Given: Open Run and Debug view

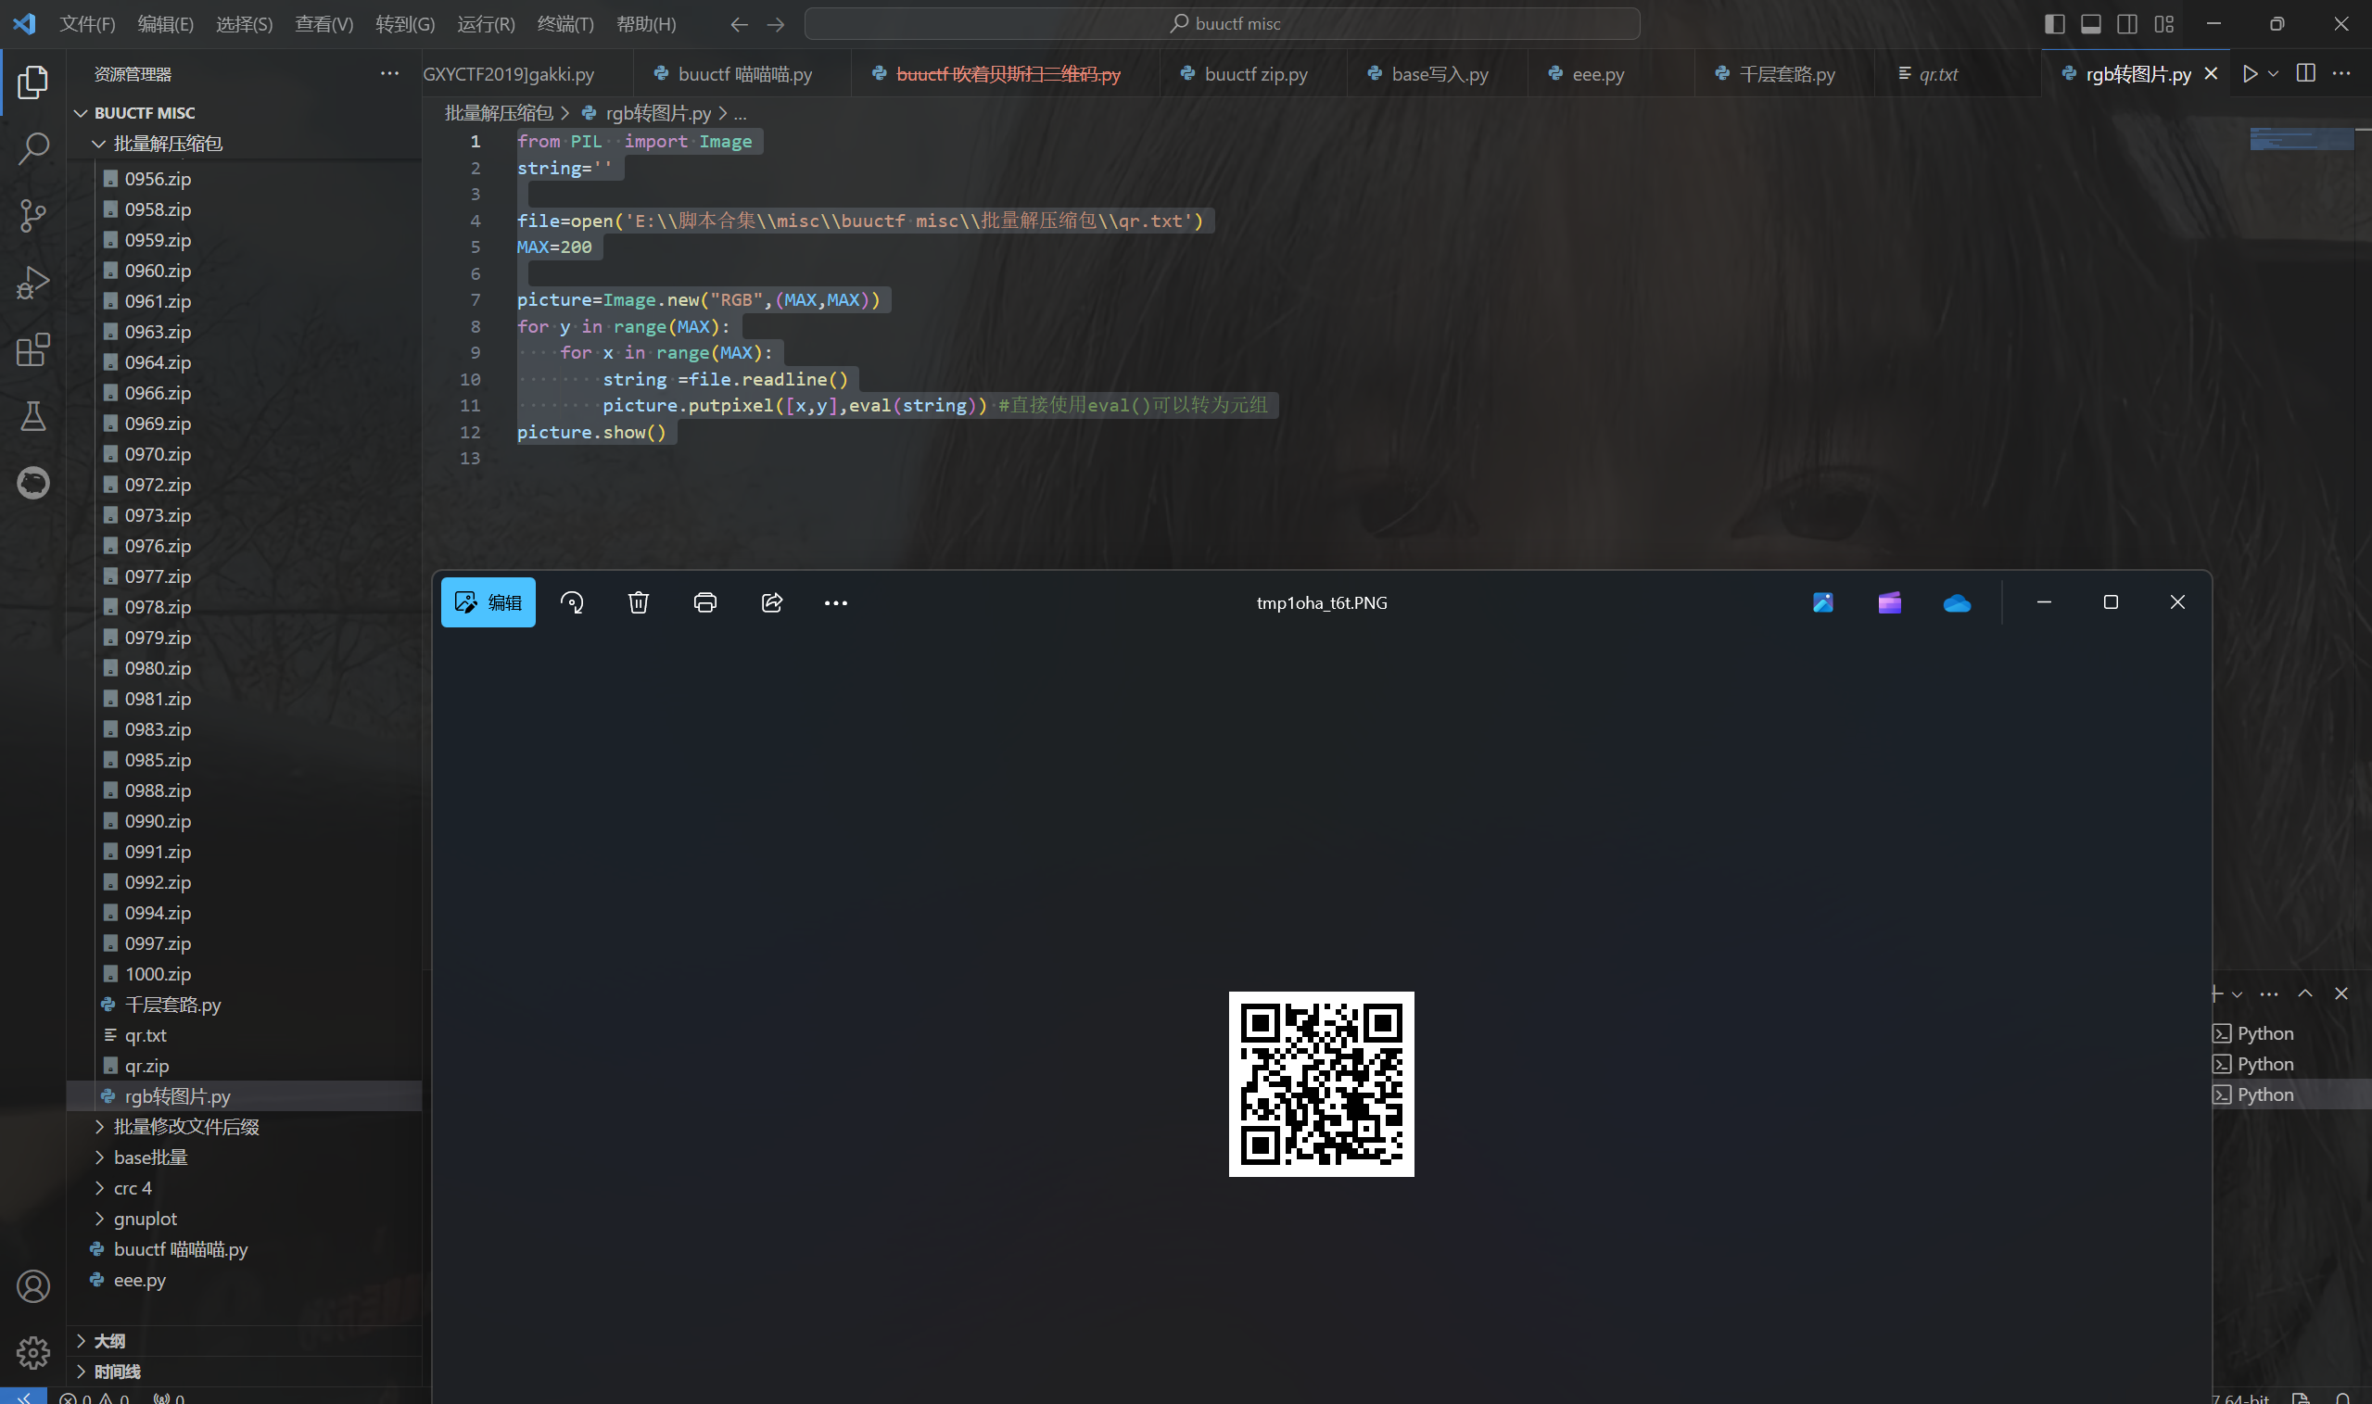Looking at the screenshot, I should pyautogui.click(x=33, y=283).
